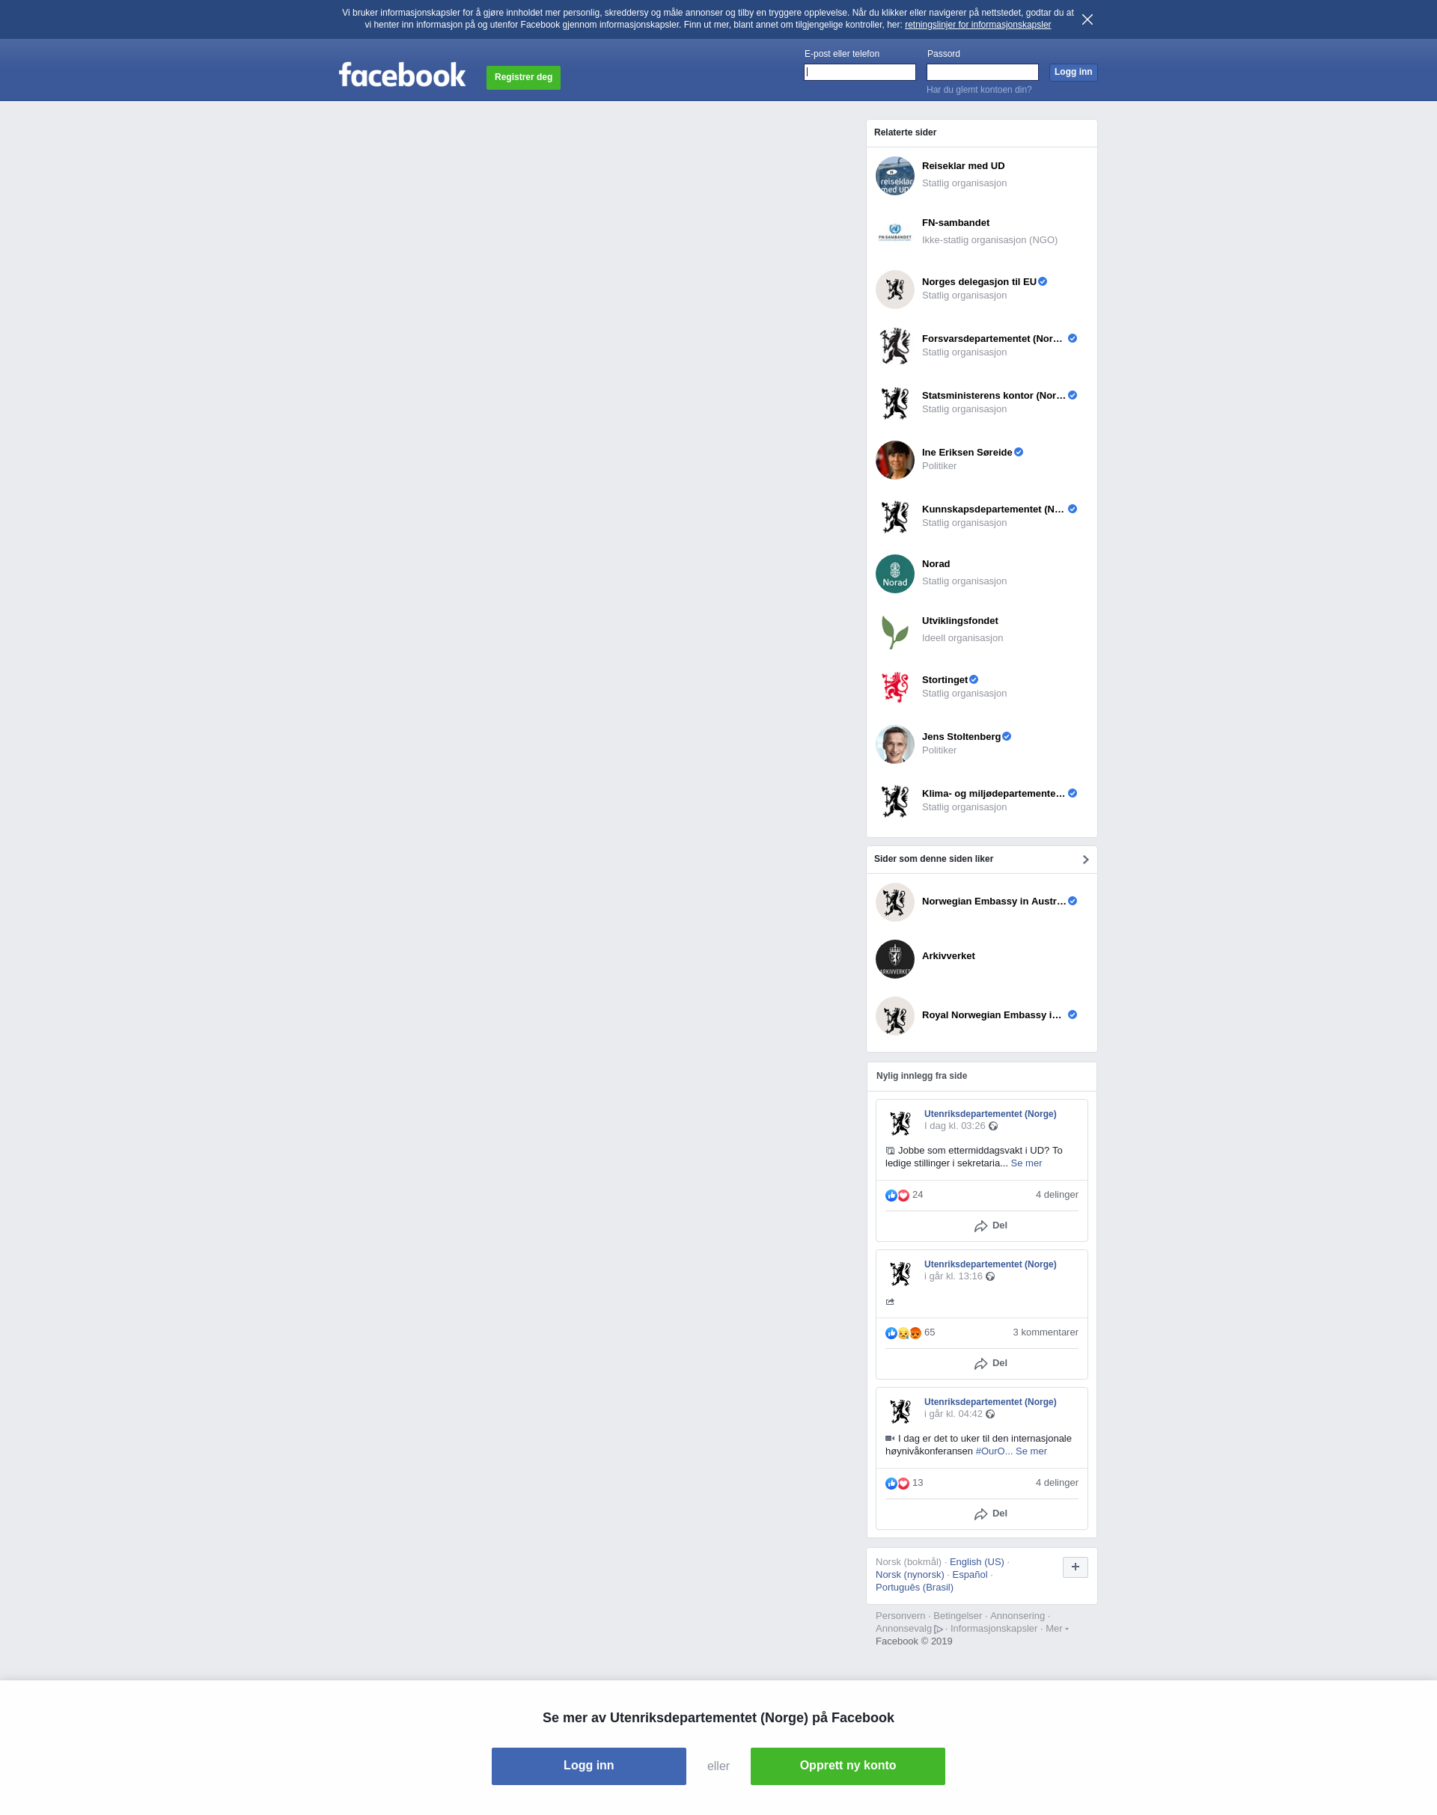The width and height of the screenshot is (1437, 1815).
Task: Open more languages with the plus button
Action: tap(1075, 1567)
